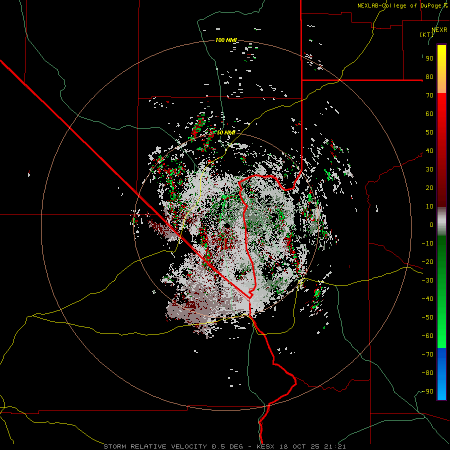Click the -40 scale value
This screenshot has height=450, width=450.
pyautogui.click(x=427, y=299)
